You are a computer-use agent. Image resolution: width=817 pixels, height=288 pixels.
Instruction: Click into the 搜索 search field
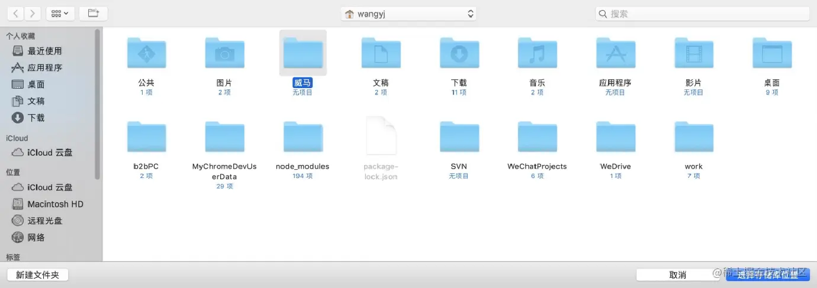(702, 14)
